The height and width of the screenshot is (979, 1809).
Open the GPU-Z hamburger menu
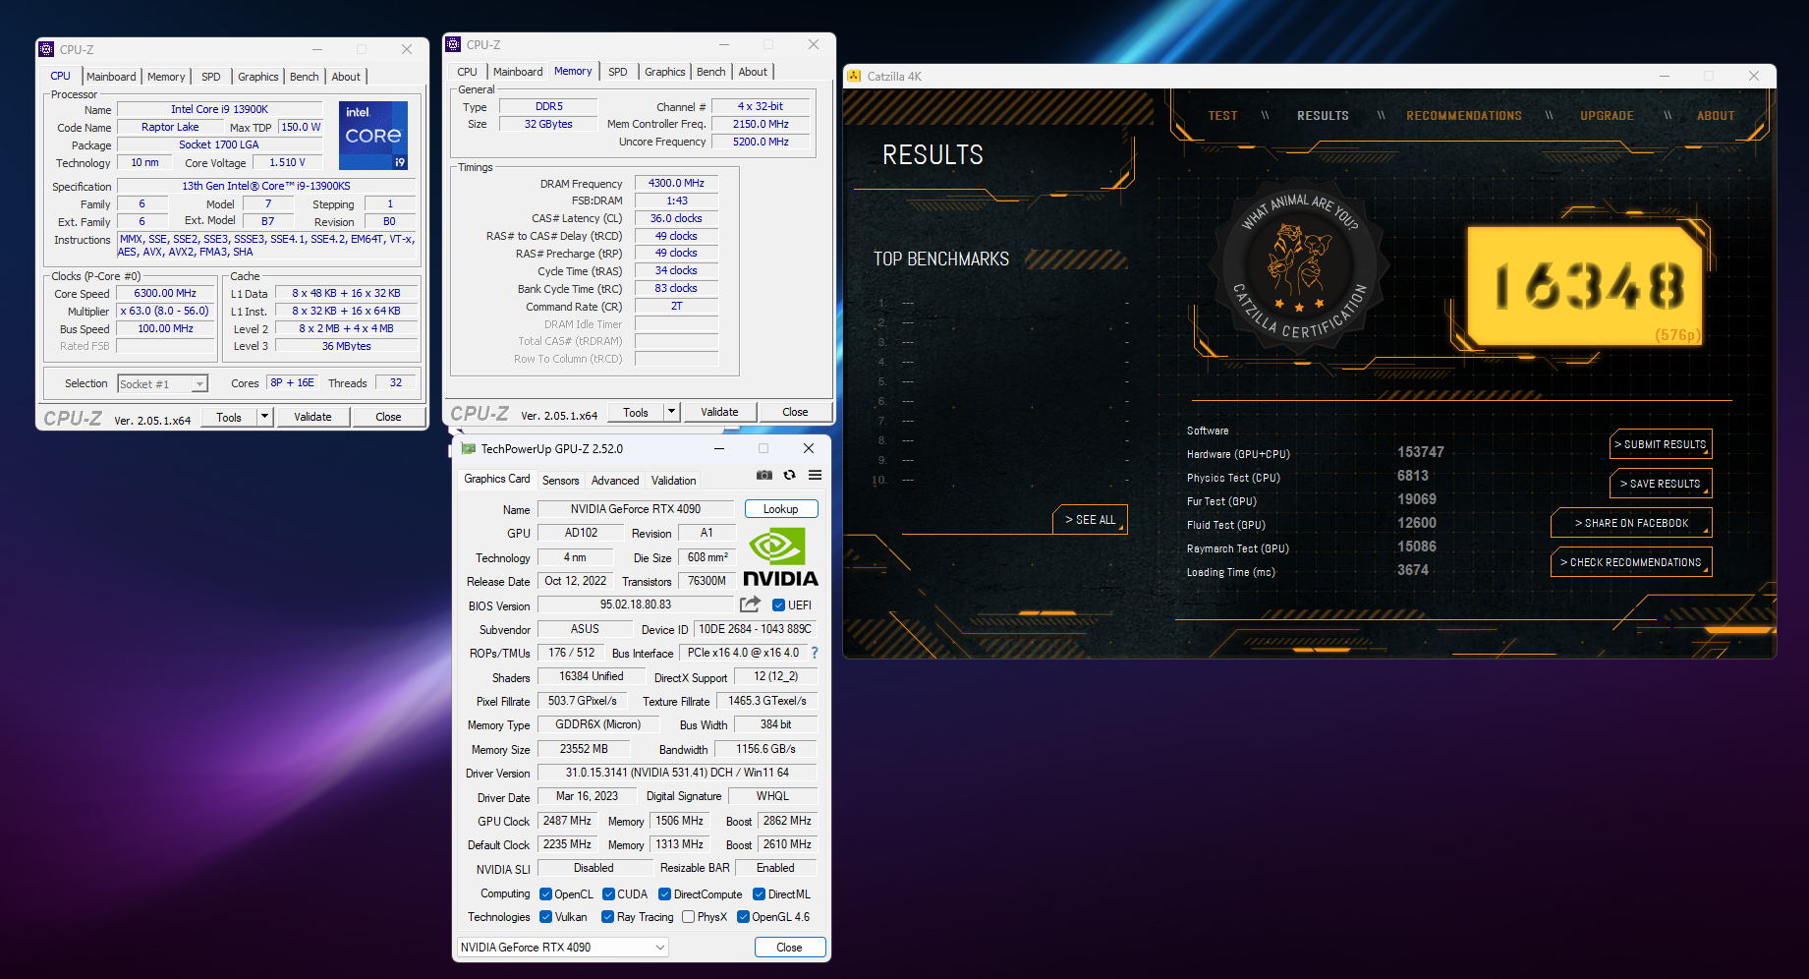click(815, 475)
